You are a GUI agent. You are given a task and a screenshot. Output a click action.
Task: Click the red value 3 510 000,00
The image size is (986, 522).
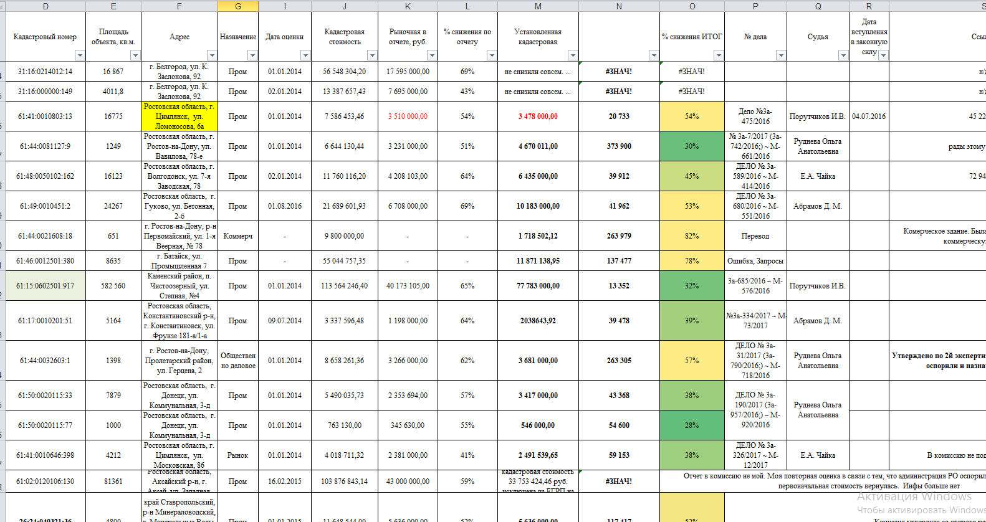click(408, 116)
